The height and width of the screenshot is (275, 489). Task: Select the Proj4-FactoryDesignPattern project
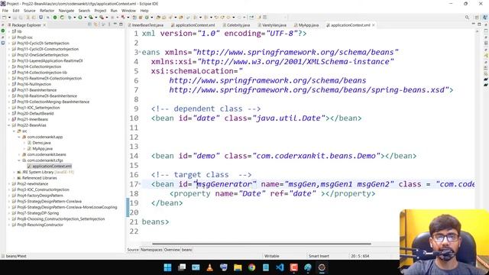(x=40, y=196)
